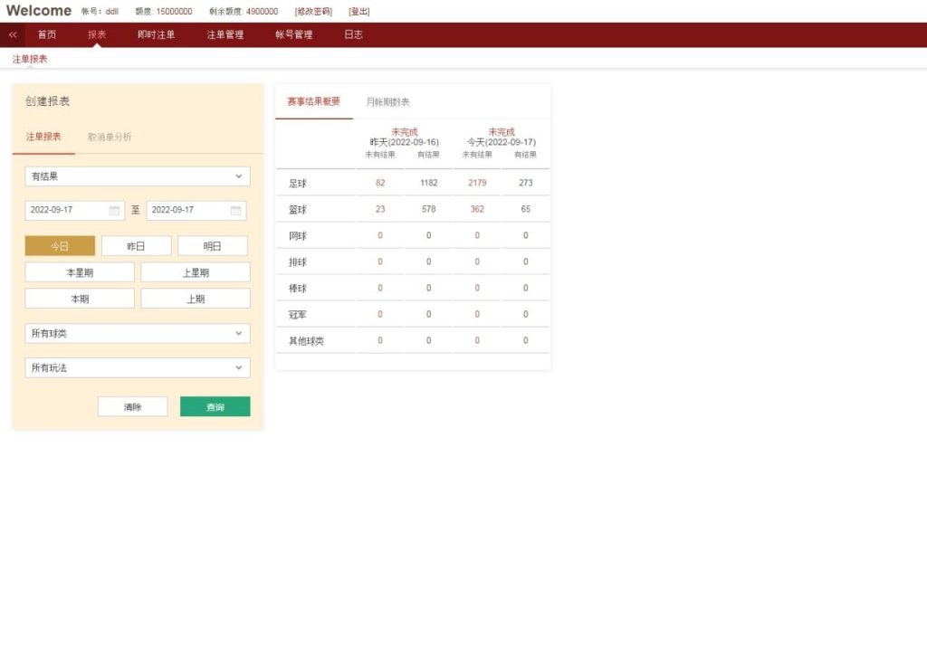Open calendar icon in start date field
This screenshot has width=927, height=656.
click(x=114, y=210)
